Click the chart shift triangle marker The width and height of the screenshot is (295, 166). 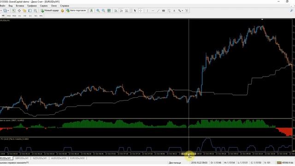point(262,19)
